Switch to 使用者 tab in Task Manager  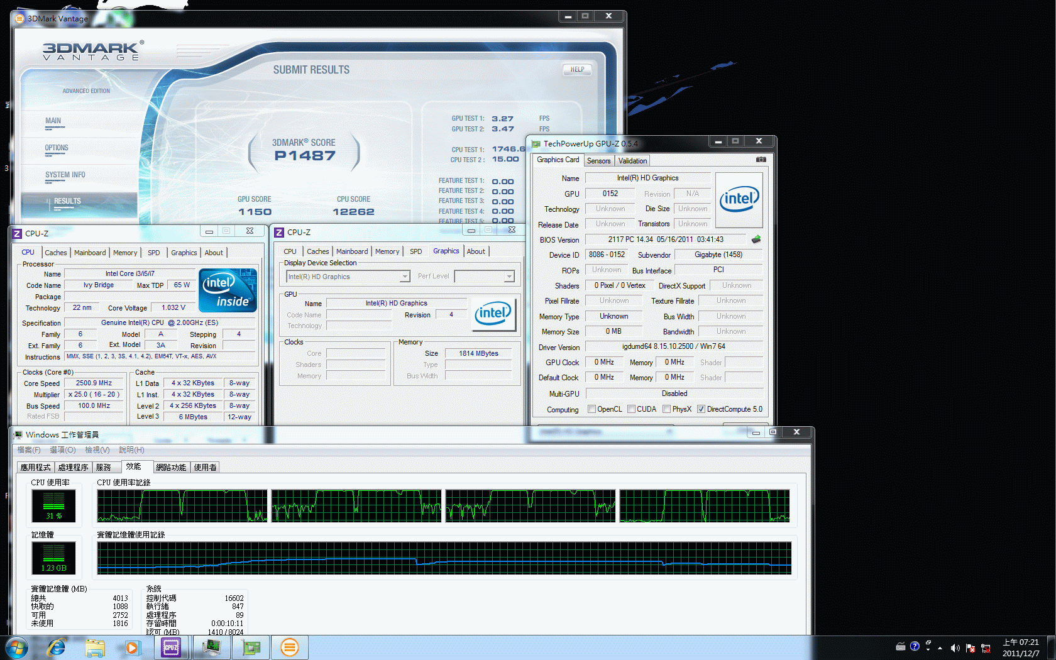click(206, 468)
